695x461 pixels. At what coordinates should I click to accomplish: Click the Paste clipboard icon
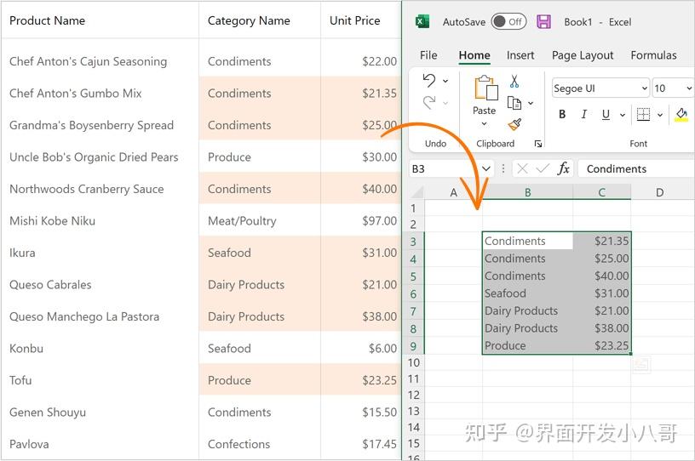(x=485, y=88)
